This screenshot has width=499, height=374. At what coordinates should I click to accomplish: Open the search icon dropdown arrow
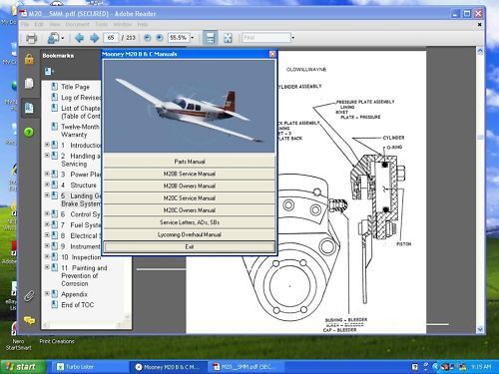coord(63,39)
